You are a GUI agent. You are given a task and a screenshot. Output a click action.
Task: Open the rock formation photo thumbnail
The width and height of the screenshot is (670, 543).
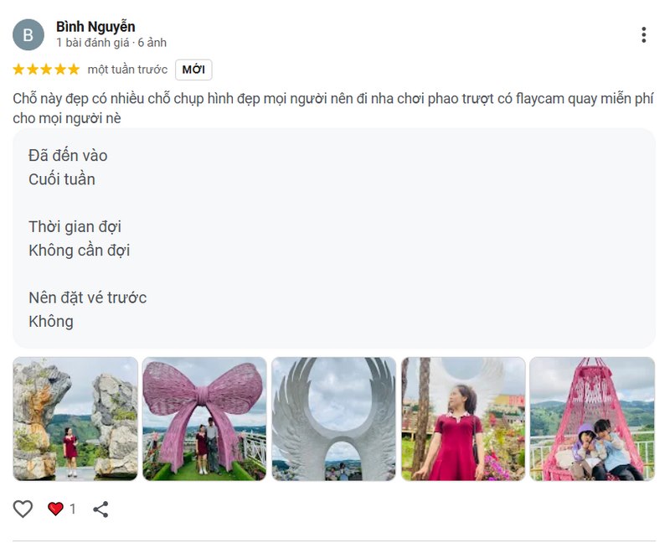click(75, 419)
